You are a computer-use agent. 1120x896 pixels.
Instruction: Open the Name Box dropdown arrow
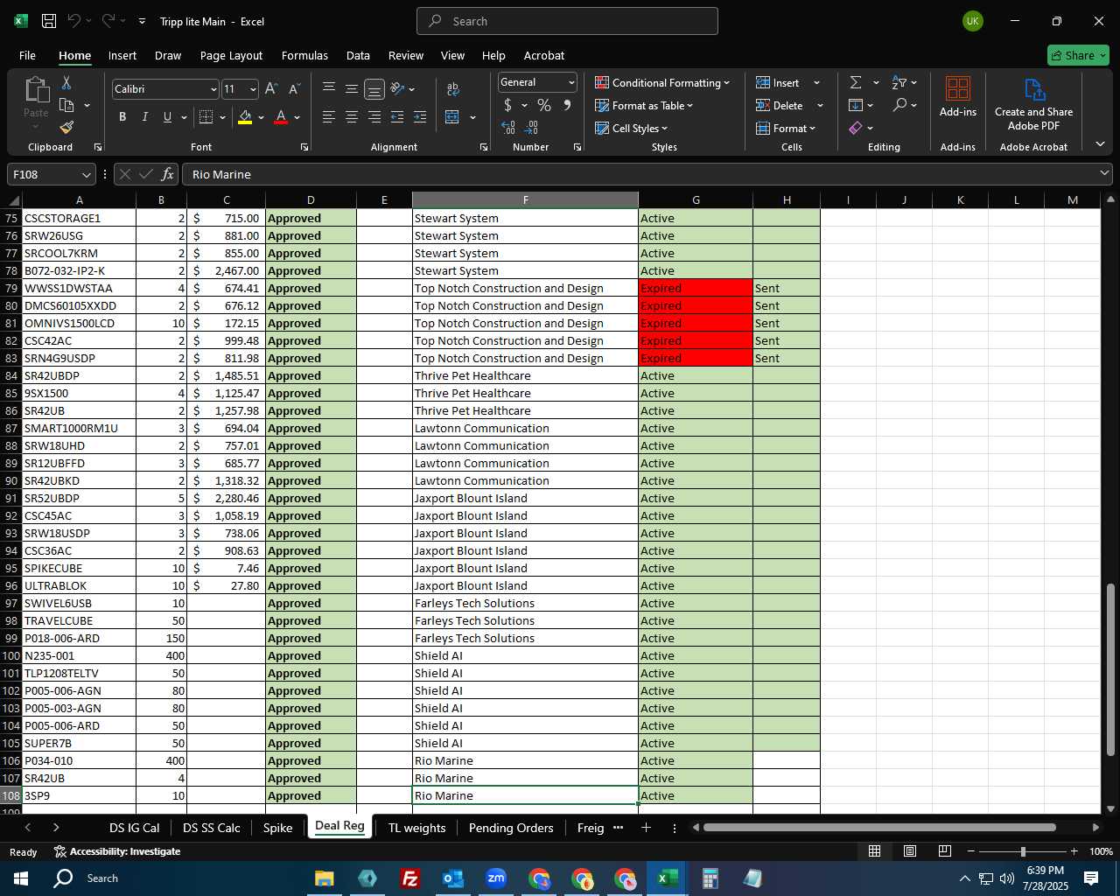coord(86,174)
